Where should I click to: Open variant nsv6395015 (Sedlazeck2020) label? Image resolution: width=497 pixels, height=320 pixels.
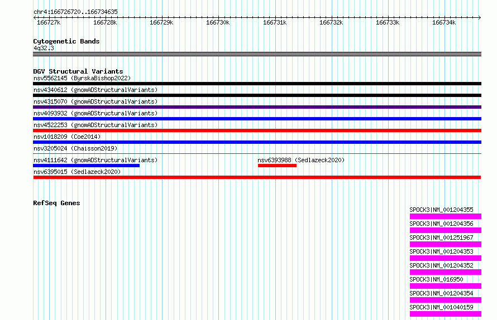coord(77,172)
